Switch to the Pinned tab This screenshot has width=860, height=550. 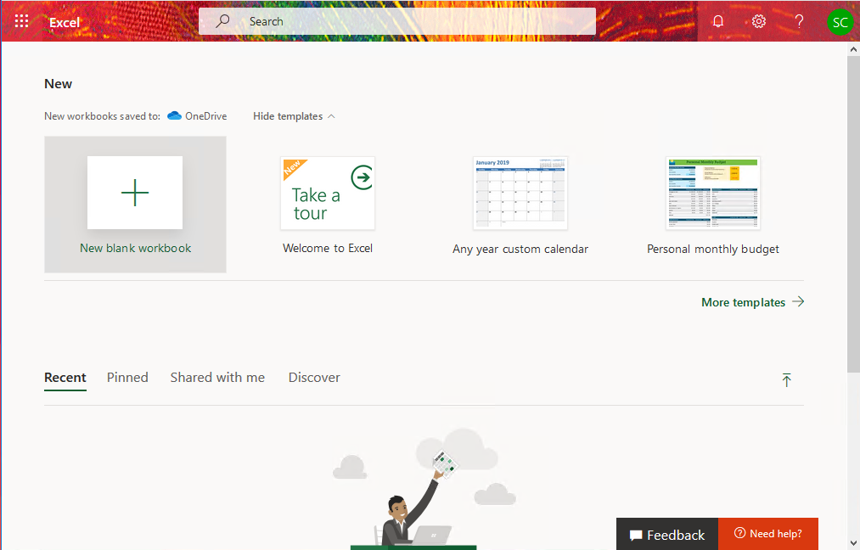[x=127, y=378]
